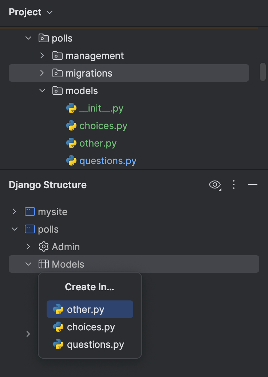Expand the mysite node in Django Structure
This screenshot has width=268, height=377.
[14, 211]
